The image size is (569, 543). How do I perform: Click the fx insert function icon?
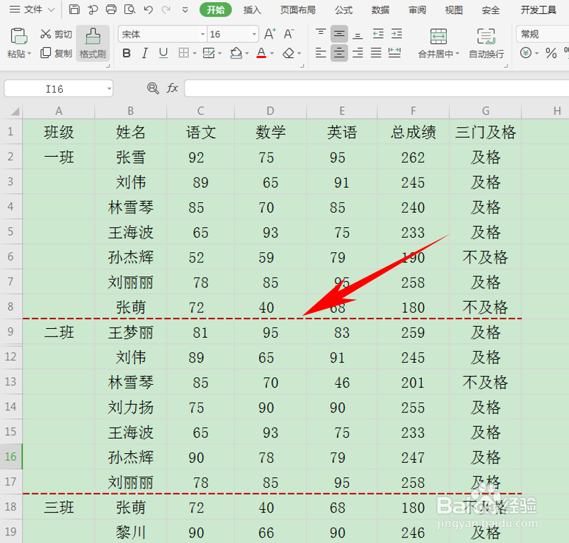pyautogui.click(x=173, y=88)
